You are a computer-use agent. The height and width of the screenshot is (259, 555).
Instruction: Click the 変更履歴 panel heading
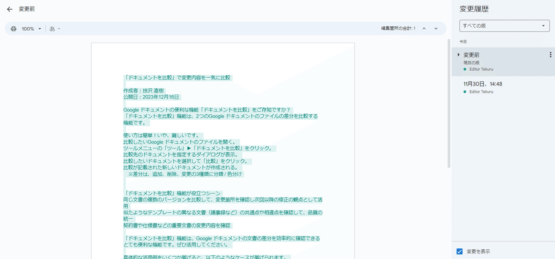(474, 9)
